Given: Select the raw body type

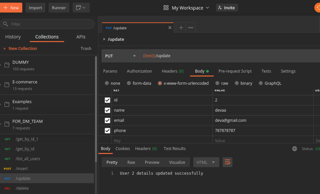Looking at the screenshot, I should [217, 83].
